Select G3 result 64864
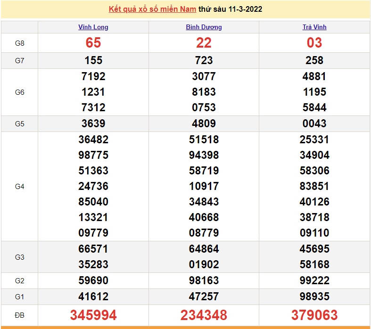Image resolution: width=371 pixels, height=329 pixels. pos(204,249)
